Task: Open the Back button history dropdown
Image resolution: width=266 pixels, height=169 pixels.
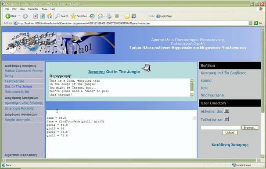Action: click(19, 16)
